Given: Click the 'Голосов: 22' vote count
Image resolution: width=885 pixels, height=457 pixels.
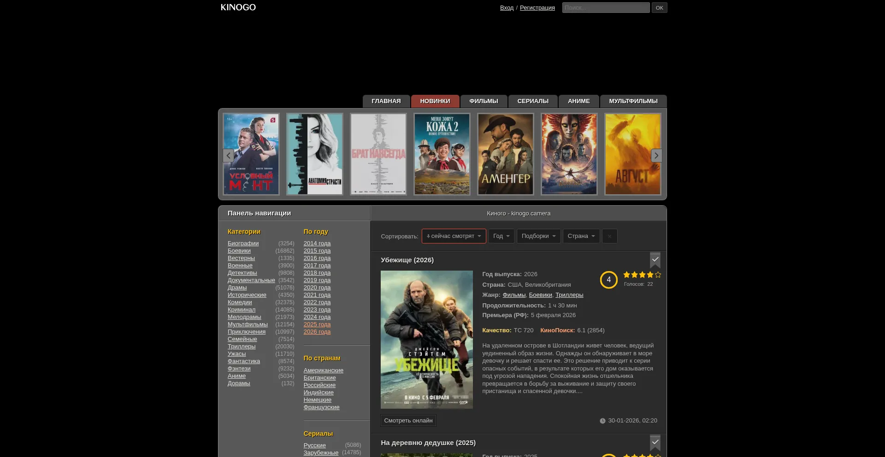Looking at the screenshot, I should (638, 284).
